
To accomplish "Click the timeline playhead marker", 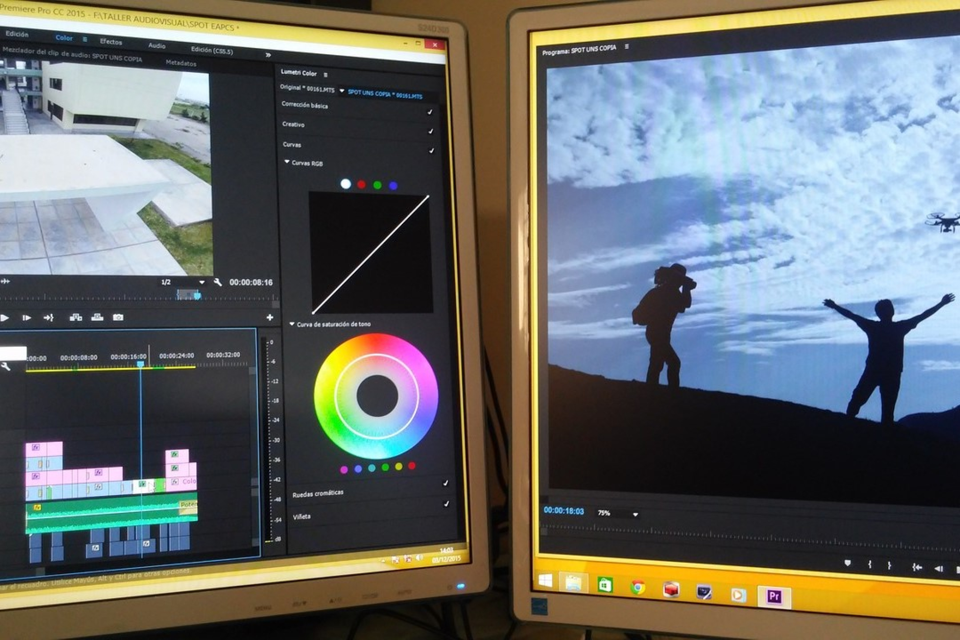I will point(141,364).
